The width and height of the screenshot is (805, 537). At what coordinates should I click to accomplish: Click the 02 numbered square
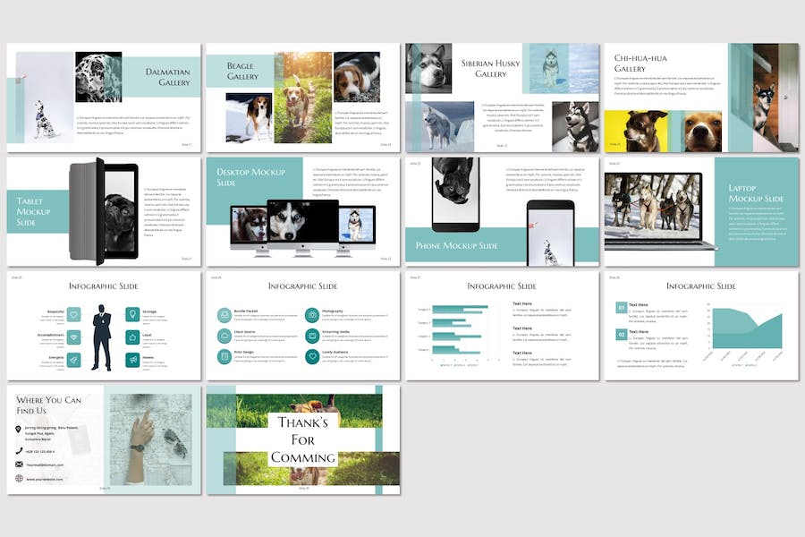(622, 334)
